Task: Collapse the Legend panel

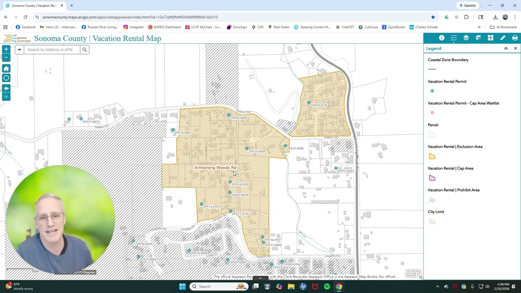Action: pyautogui.click(x=506, y=48)
